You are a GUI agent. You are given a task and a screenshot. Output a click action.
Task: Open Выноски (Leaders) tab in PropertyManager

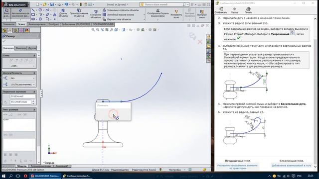click(21, 48)
